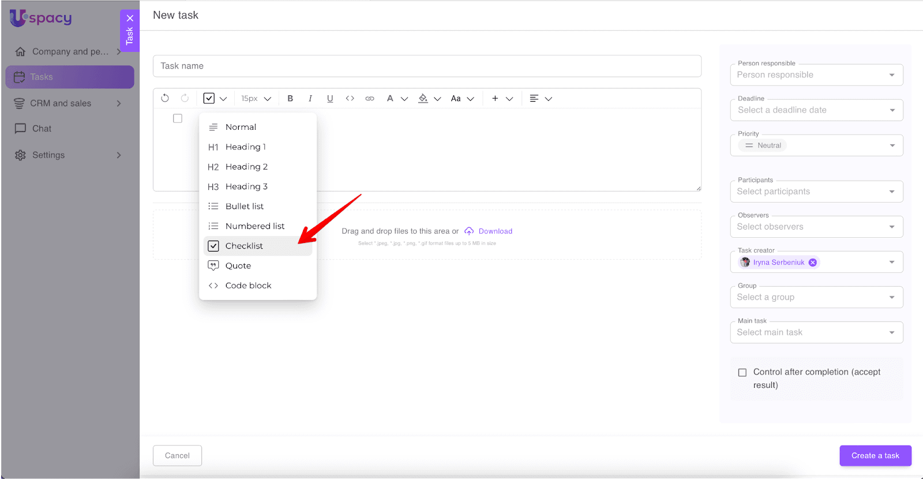Apply italic formatting
This screenshot has width=923, height=479.
coord(310,99)
